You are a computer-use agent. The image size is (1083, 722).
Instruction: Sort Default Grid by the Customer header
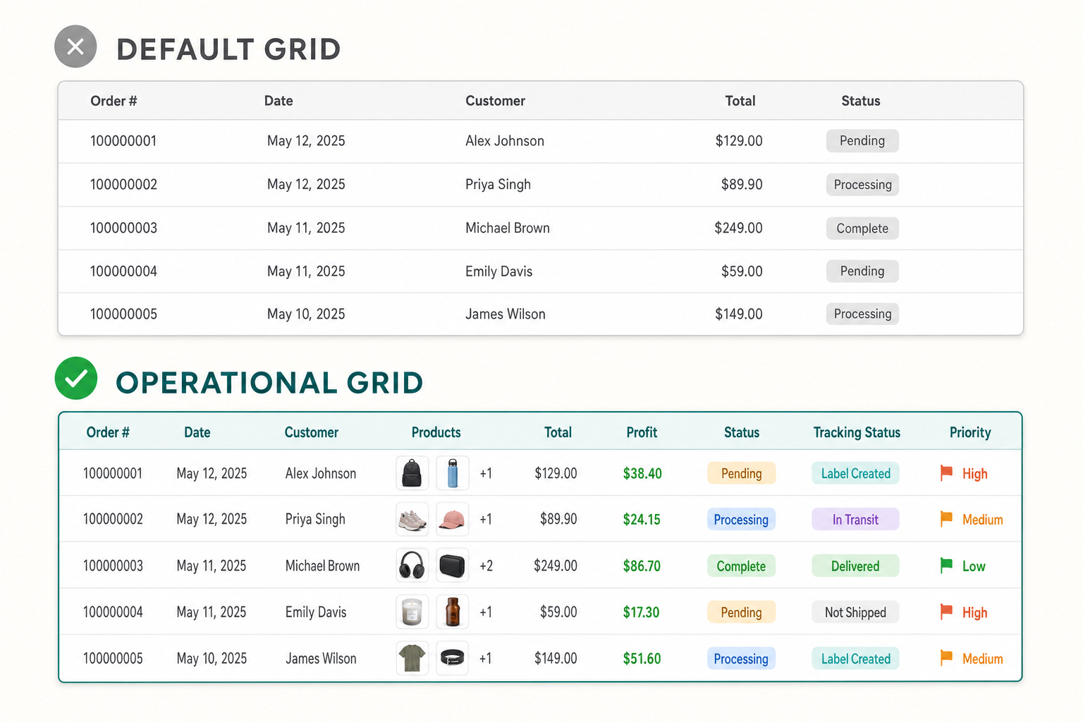495,101
